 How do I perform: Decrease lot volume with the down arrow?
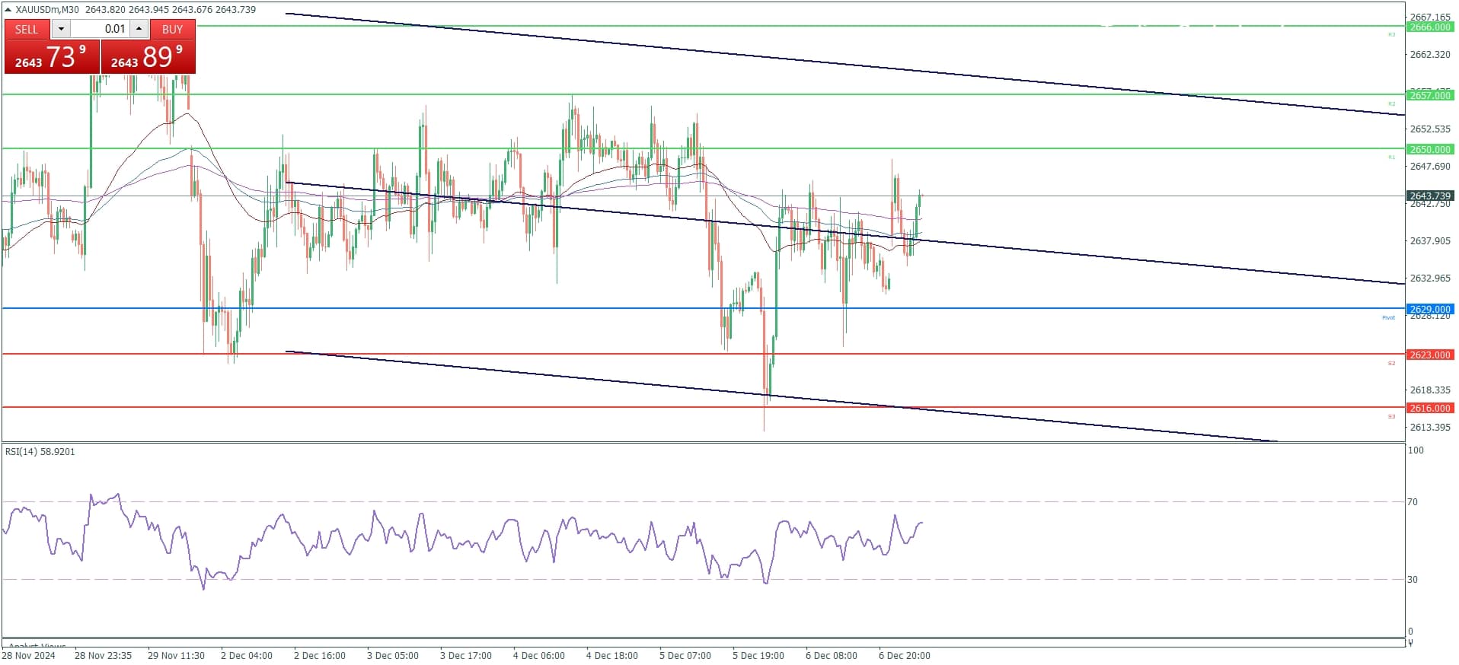point(61,29)
